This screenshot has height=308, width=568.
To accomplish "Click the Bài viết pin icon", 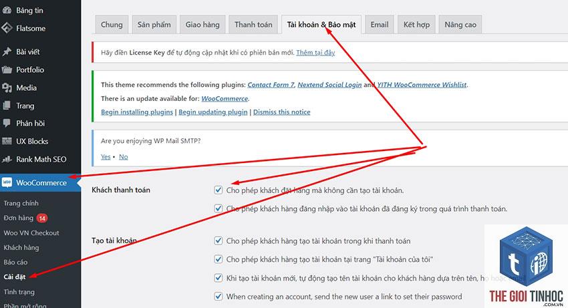I will [x=7, y=52].
